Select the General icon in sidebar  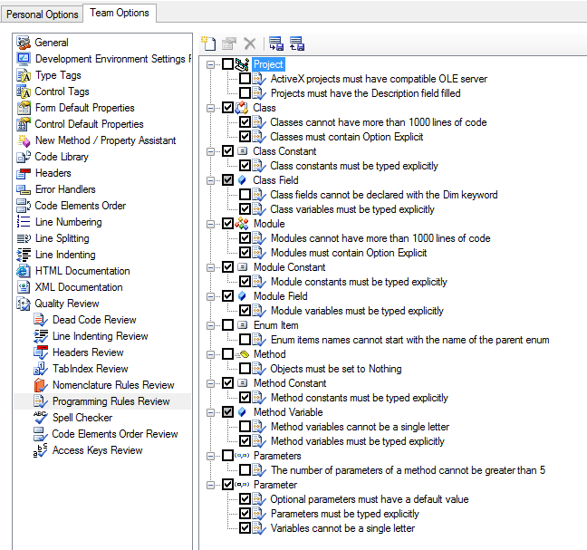coord(24,43)
